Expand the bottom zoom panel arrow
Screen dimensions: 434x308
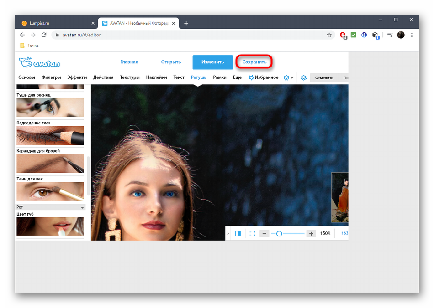point(228,233)
